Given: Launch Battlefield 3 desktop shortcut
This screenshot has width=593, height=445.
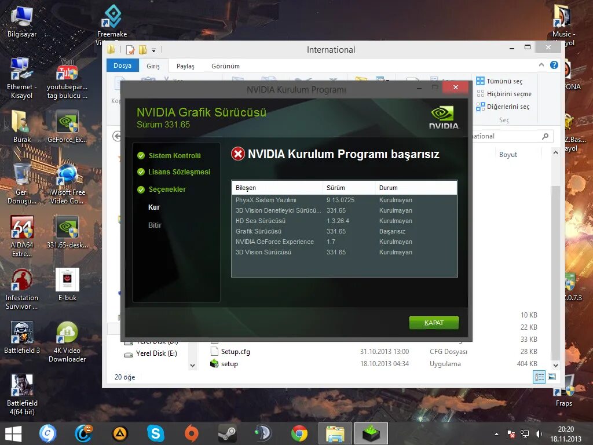Looking at the screenshot, I should pyautogui.click(x=22, y=338).
